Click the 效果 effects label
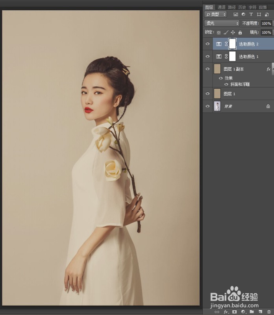274x315 pixels. pos(228,78)
